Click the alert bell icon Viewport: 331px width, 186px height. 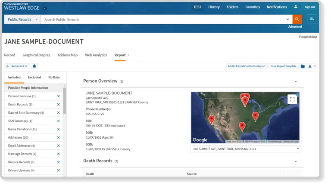pyautogui.click(x=34, y=66)
